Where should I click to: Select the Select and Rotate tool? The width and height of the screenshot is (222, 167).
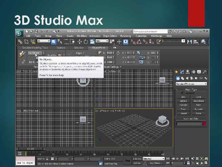(x=86, y=42)
